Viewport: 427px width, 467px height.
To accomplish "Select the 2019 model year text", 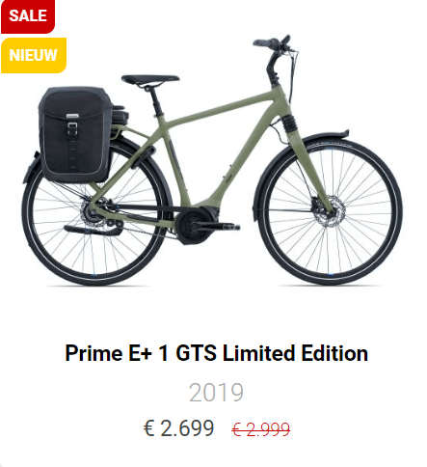I will click(x=216, y=393).
